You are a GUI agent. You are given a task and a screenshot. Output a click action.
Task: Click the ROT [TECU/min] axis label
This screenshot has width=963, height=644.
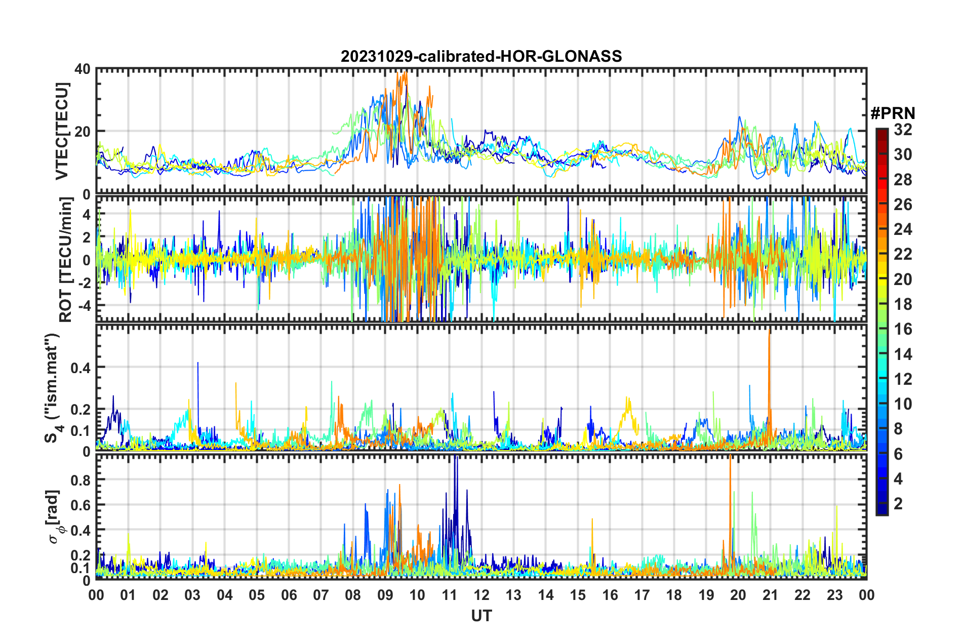(66, 259)
